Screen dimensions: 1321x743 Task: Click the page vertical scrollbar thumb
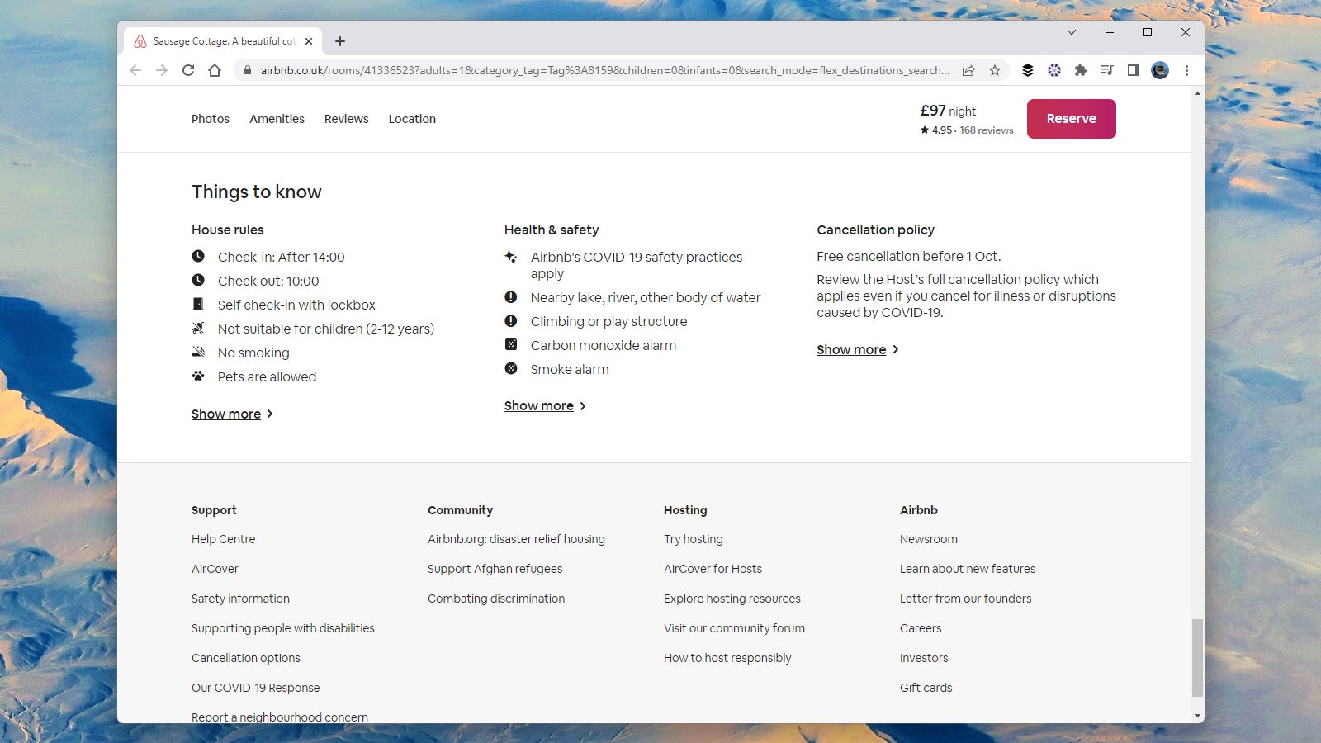pos(1197,657)
